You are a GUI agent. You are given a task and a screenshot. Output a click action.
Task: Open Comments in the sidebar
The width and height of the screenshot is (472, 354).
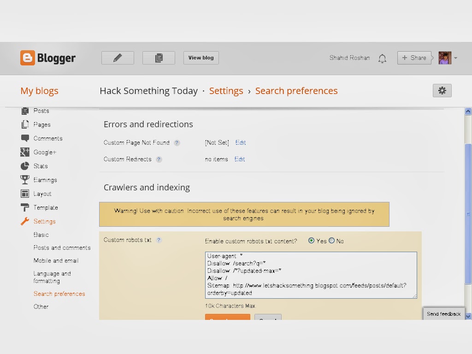pos(48,138)
